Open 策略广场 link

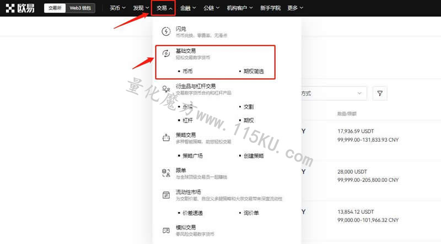[192, 156]
